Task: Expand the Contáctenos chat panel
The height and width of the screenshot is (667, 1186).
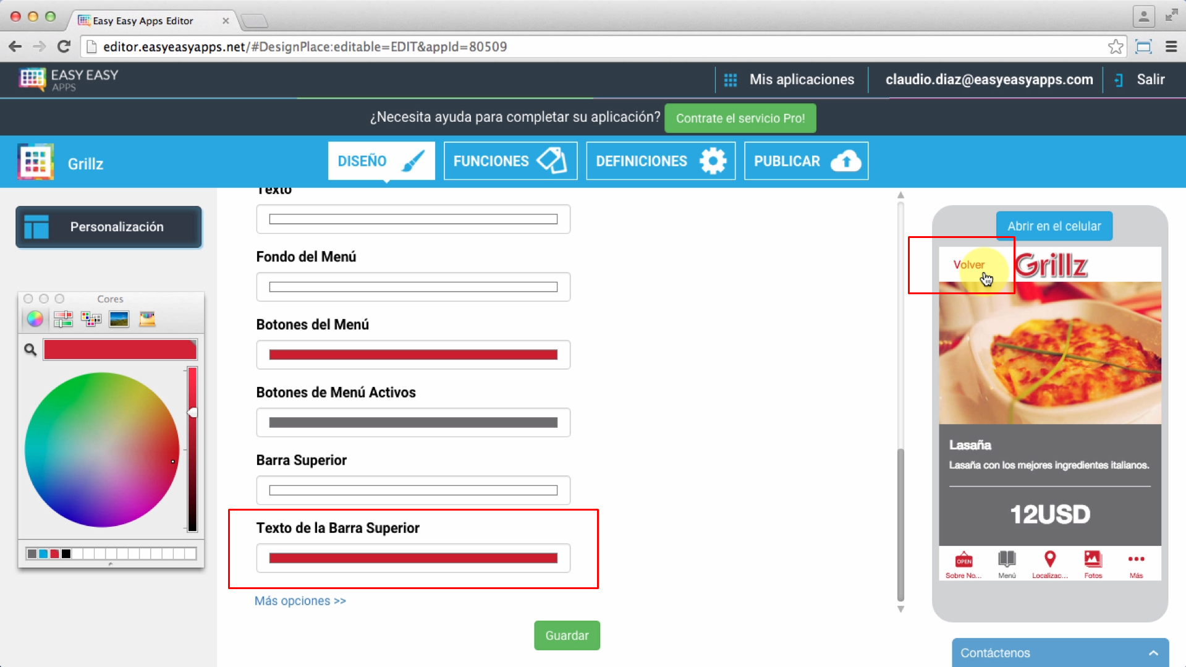Action: pos(1153,653)
